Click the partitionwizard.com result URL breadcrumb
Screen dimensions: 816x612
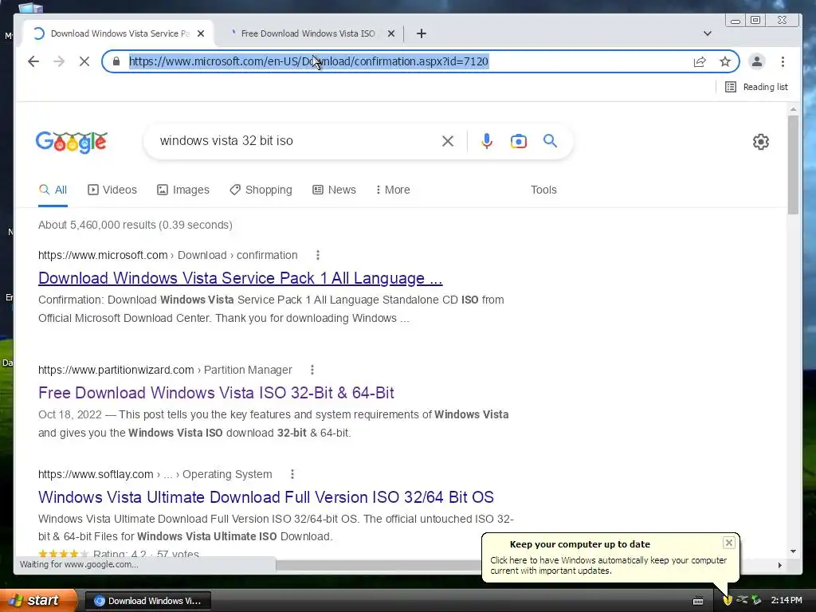[165, 370]
